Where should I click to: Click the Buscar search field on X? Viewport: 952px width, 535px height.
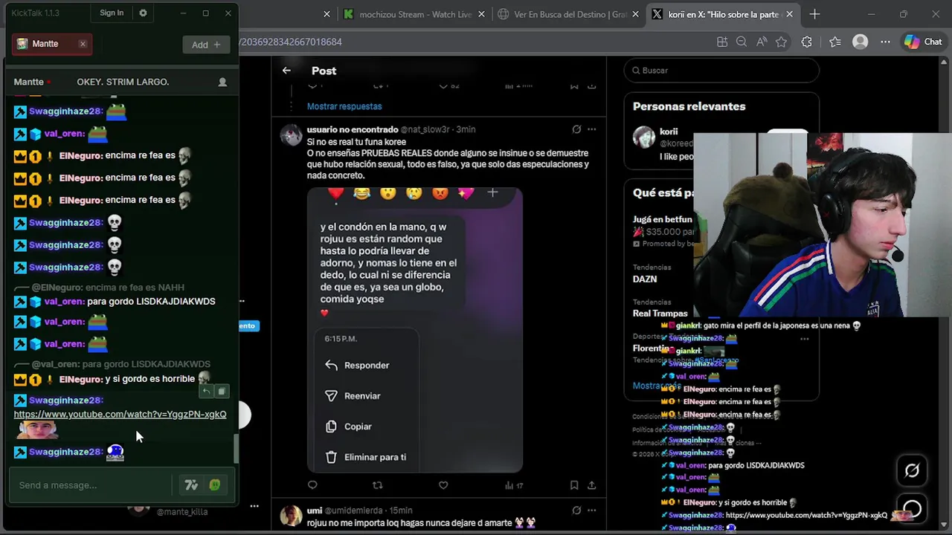[721, 71]
